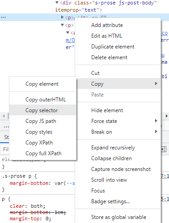Click the class="s-prose js-post-body" attribute
The width and height of the screenshot is (169, 223).
coord(115,3)
